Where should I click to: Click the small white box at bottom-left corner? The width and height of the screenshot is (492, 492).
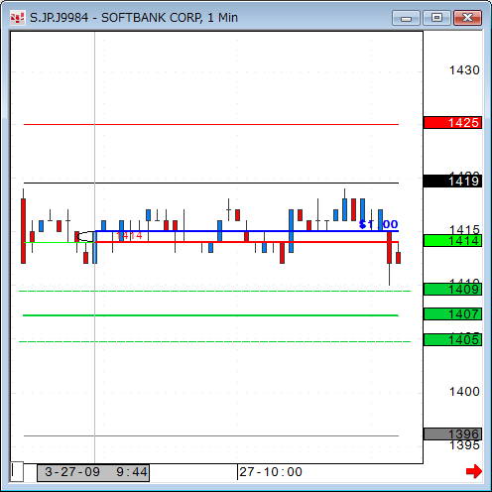[17, 472]
